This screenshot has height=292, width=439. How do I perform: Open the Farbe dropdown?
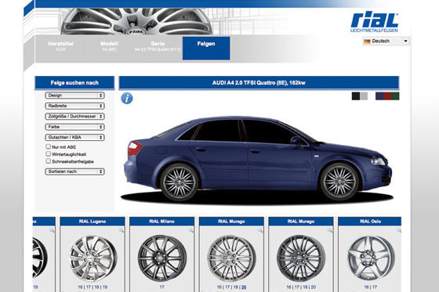(x=74, y=127)
